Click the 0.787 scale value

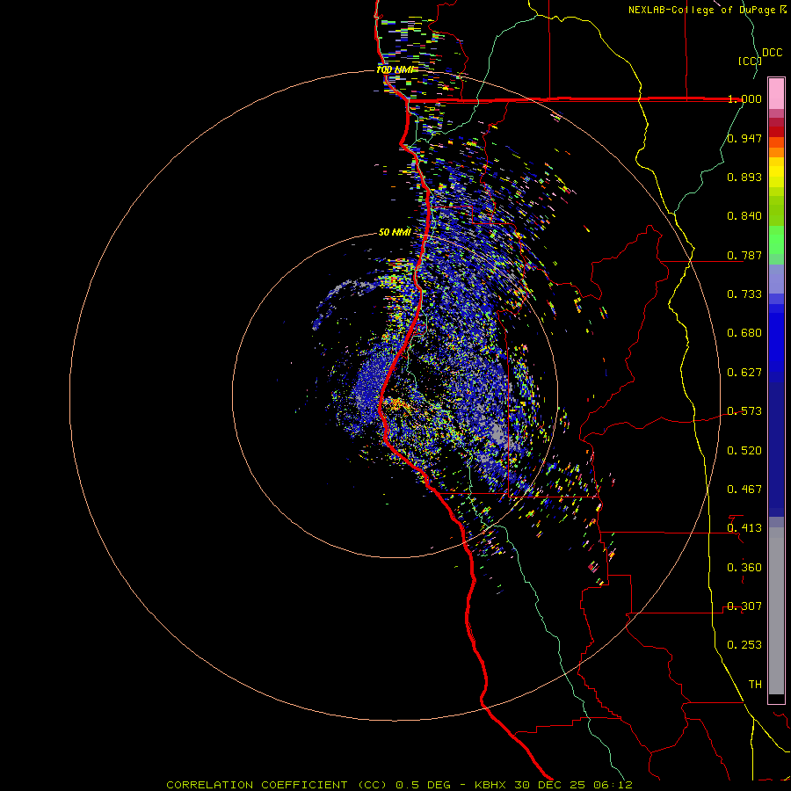coord(744,255)
